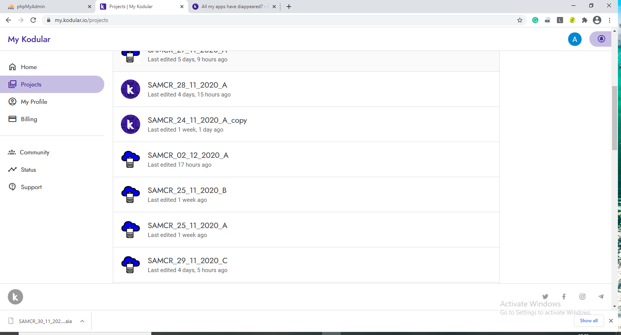Click 'Last edited 5 days, 9 hours ago'

click(x=188, y=59)
